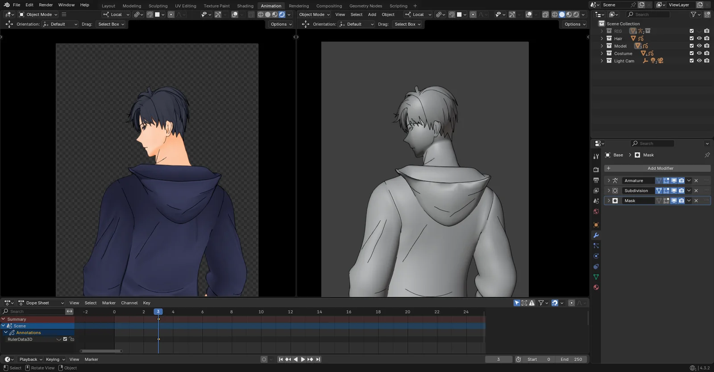Pin the properties editor context
Screen dimensions: 714x372
tap(707, 155)
